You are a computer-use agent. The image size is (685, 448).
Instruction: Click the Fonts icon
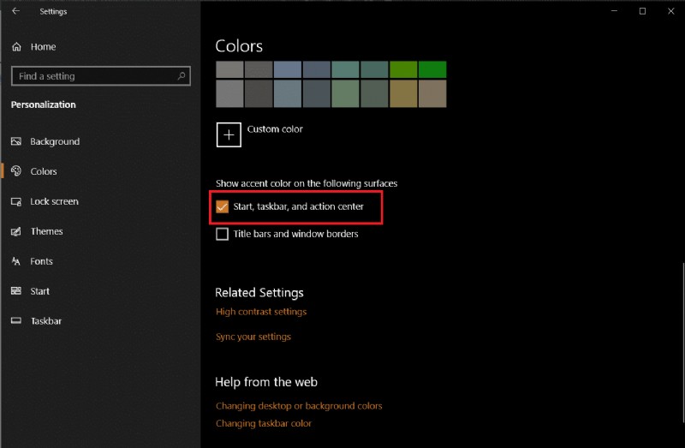16,261
